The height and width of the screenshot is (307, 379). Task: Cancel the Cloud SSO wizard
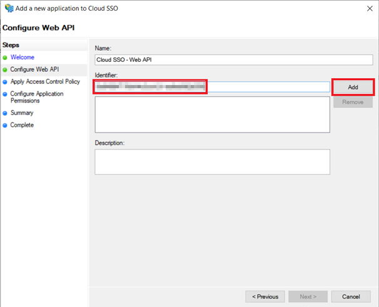pyautogui.click(x=351, y=296)
